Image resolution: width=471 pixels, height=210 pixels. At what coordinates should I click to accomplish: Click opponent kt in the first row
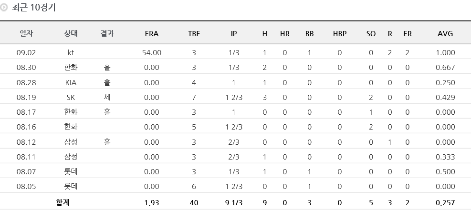[x=71, y=53]
